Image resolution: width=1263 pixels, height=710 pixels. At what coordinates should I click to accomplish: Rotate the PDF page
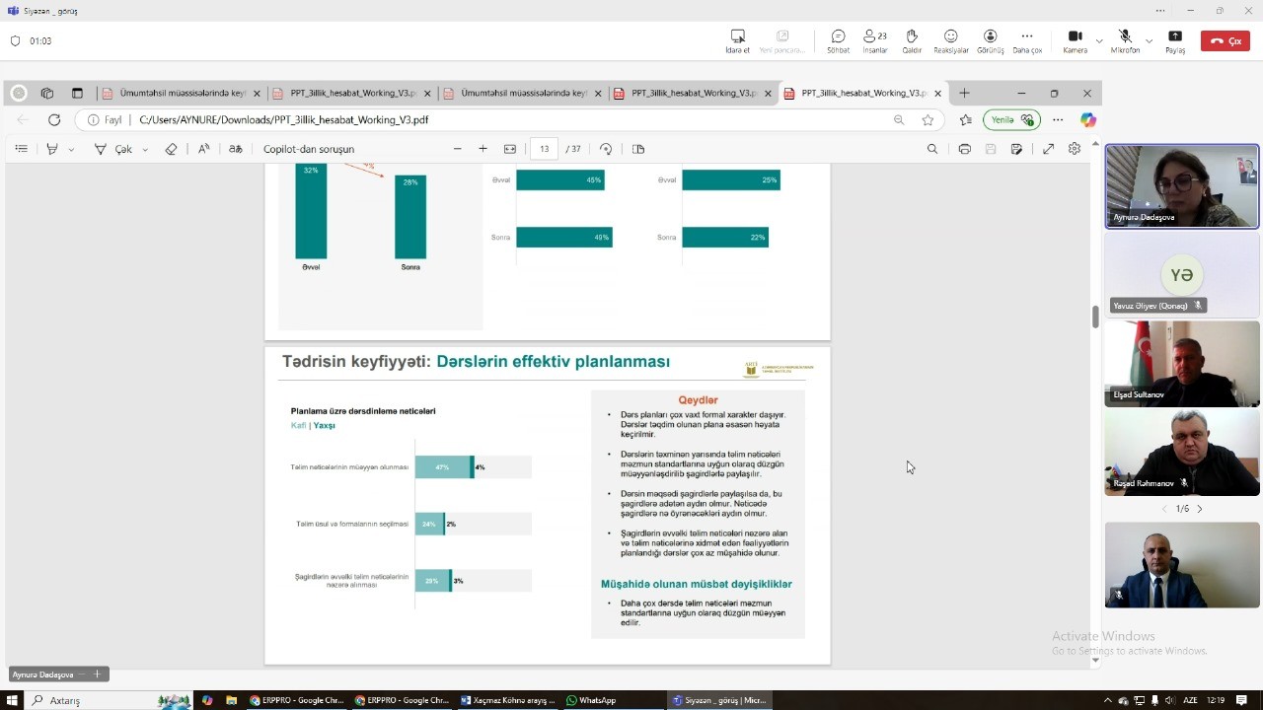pyautogui.click(x=606, y=149)
